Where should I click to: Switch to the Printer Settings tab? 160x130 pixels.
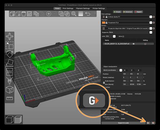pos(99,8)
